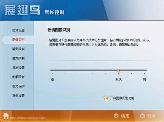Click the 默认 label under the slider

119,79
